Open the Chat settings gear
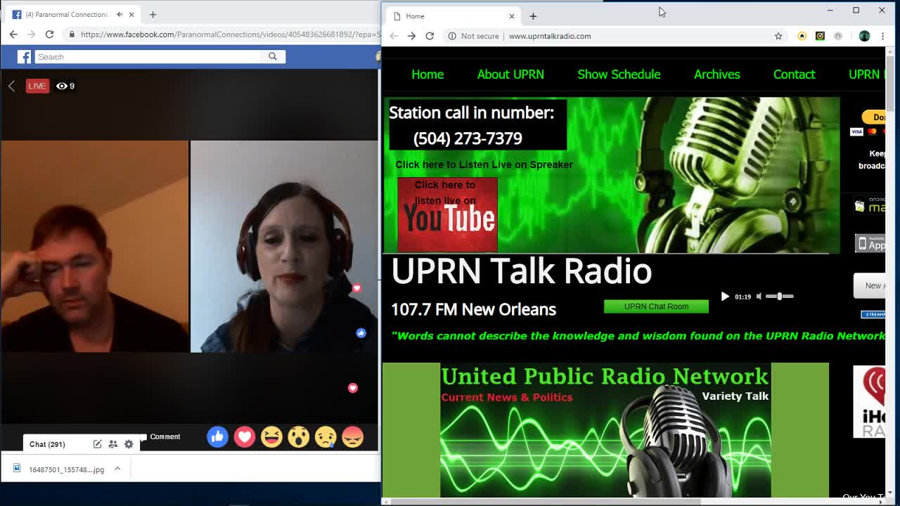The height and width of the screenshot is (506, 900). pos(129,444)
